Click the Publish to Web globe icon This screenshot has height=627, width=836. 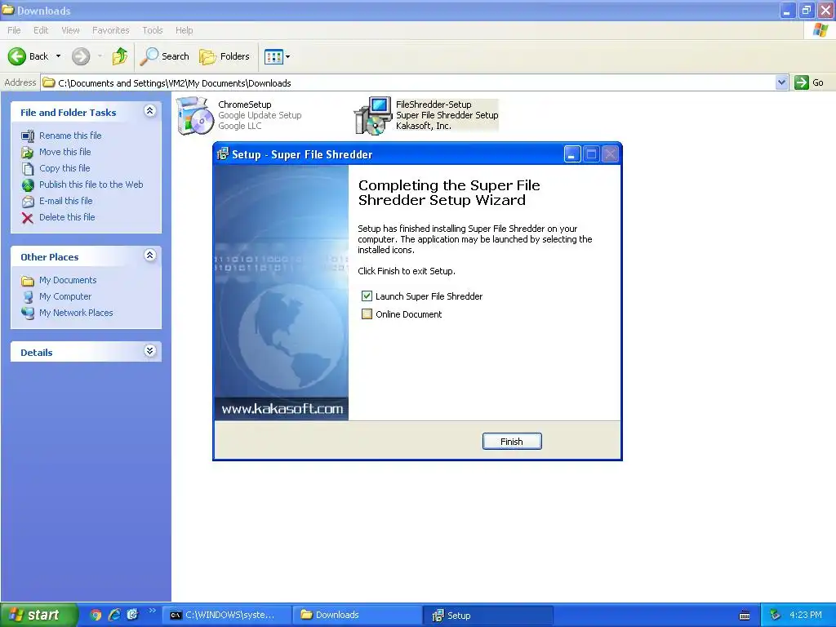pyautogui.click(x=28, y=185)
